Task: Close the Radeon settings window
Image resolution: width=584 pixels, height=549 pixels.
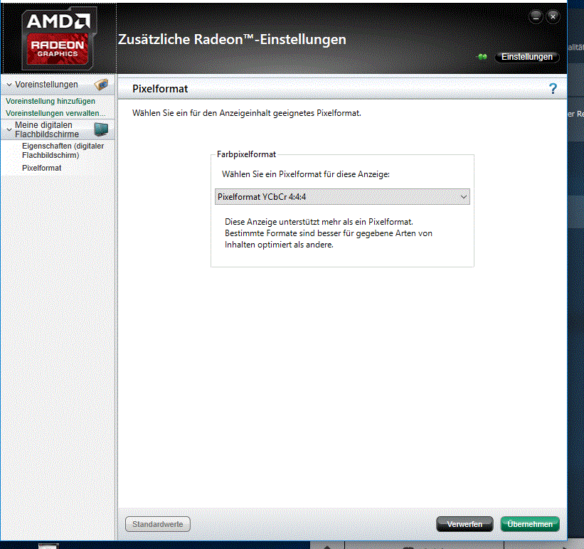Action: pyautogui.click(x=553, y=17)
